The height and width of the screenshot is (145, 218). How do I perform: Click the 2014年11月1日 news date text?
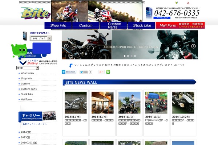click(153, 117)
